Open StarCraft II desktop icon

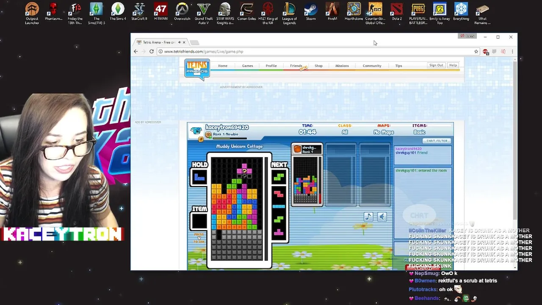pos(139,12)
